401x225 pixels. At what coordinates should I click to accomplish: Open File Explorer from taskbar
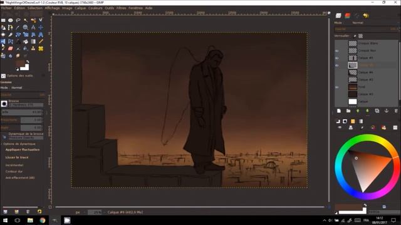click(30, 220)
